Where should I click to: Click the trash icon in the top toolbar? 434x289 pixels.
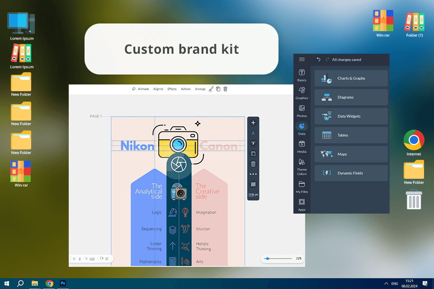(225, 89)
